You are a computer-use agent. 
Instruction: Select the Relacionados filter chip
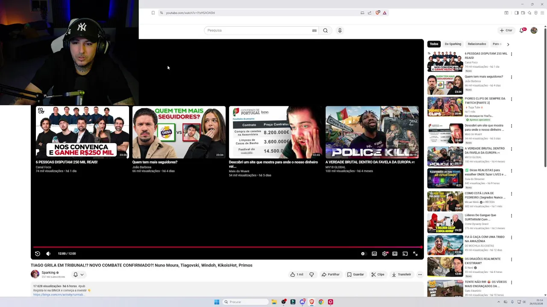pos(477,44)
